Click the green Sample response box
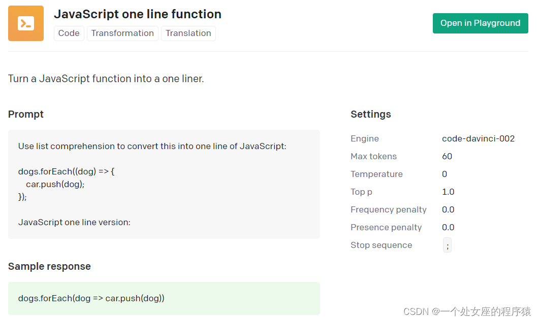Image resolution: width=539 pixels, height=321 pixels. click(x=164, y=298)
